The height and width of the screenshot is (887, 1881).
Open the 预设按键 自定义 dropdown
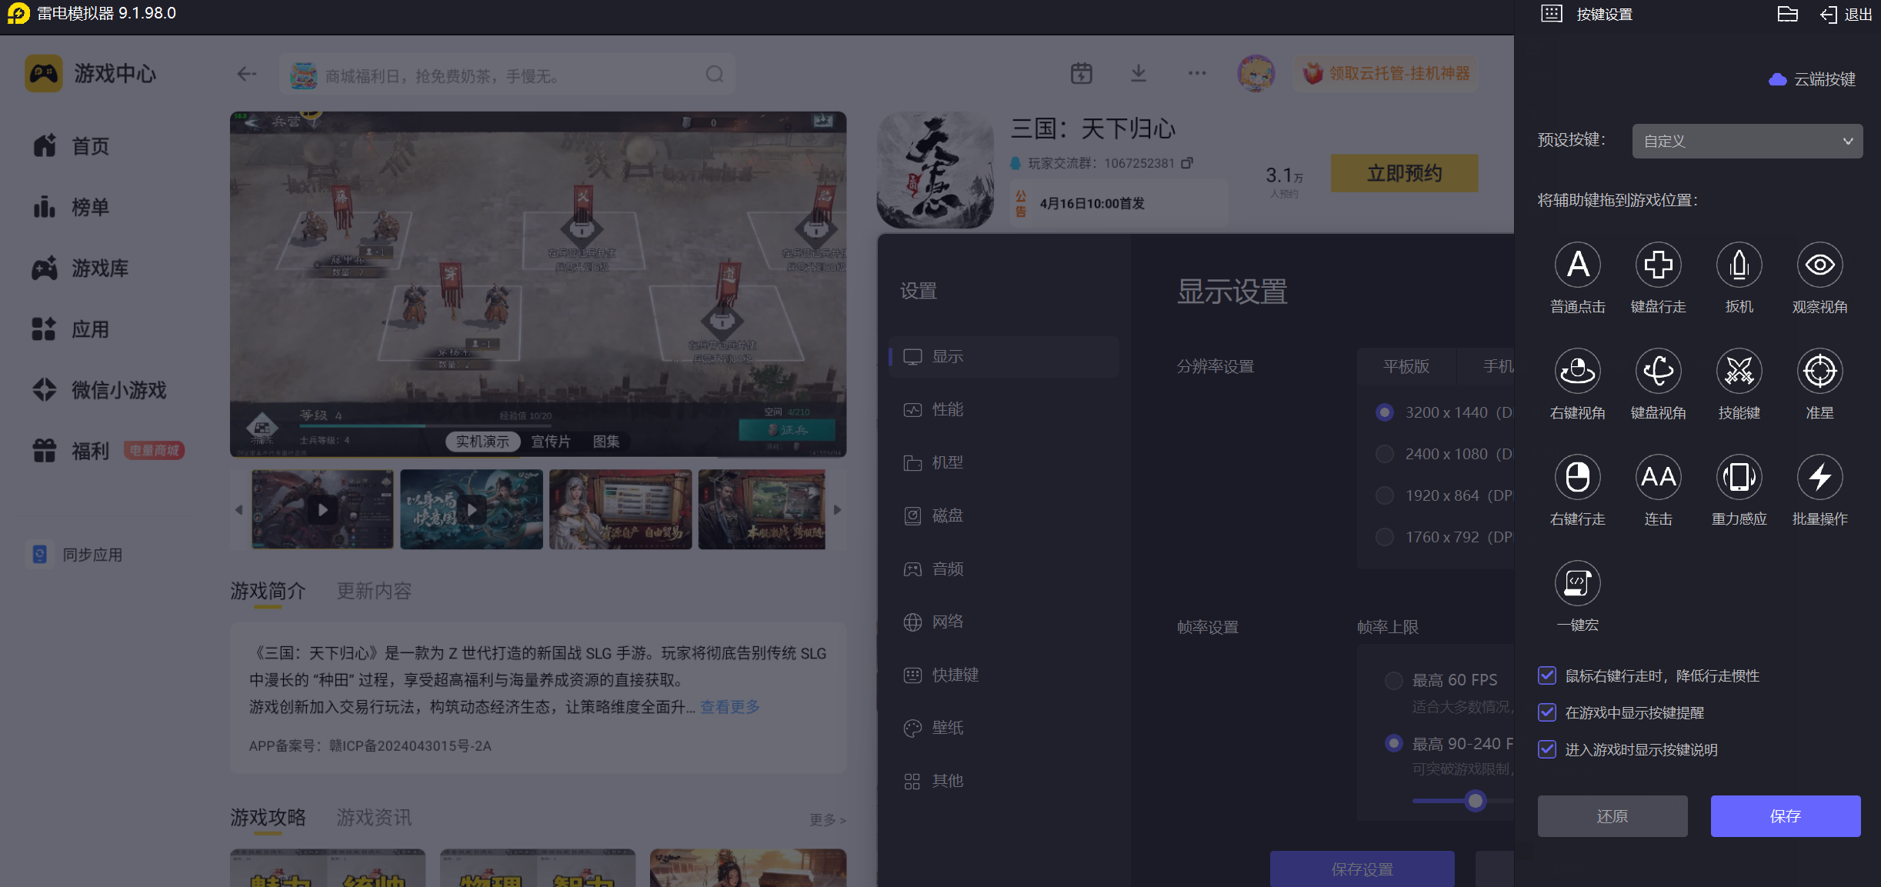pos(1747,142)
